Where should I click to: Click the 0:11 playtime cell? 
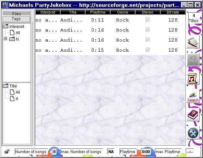98,20
